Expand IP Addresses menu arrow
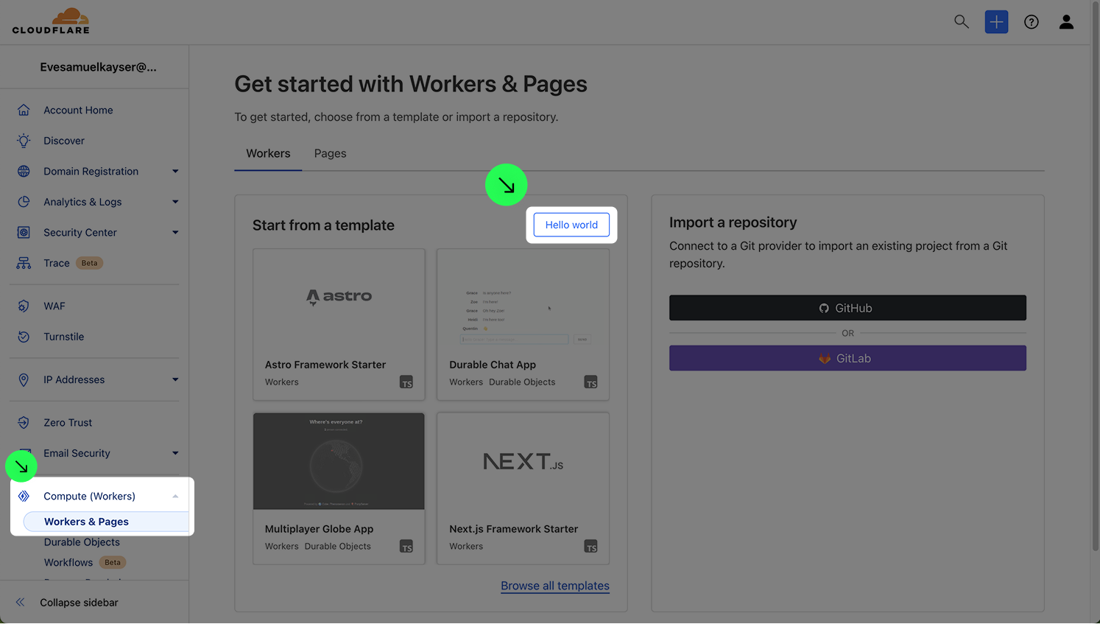 pos(175,380)
